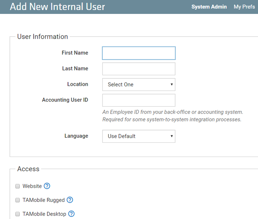Select the Employee ID help text line
The image size is (258, 219).
point(173,112)
